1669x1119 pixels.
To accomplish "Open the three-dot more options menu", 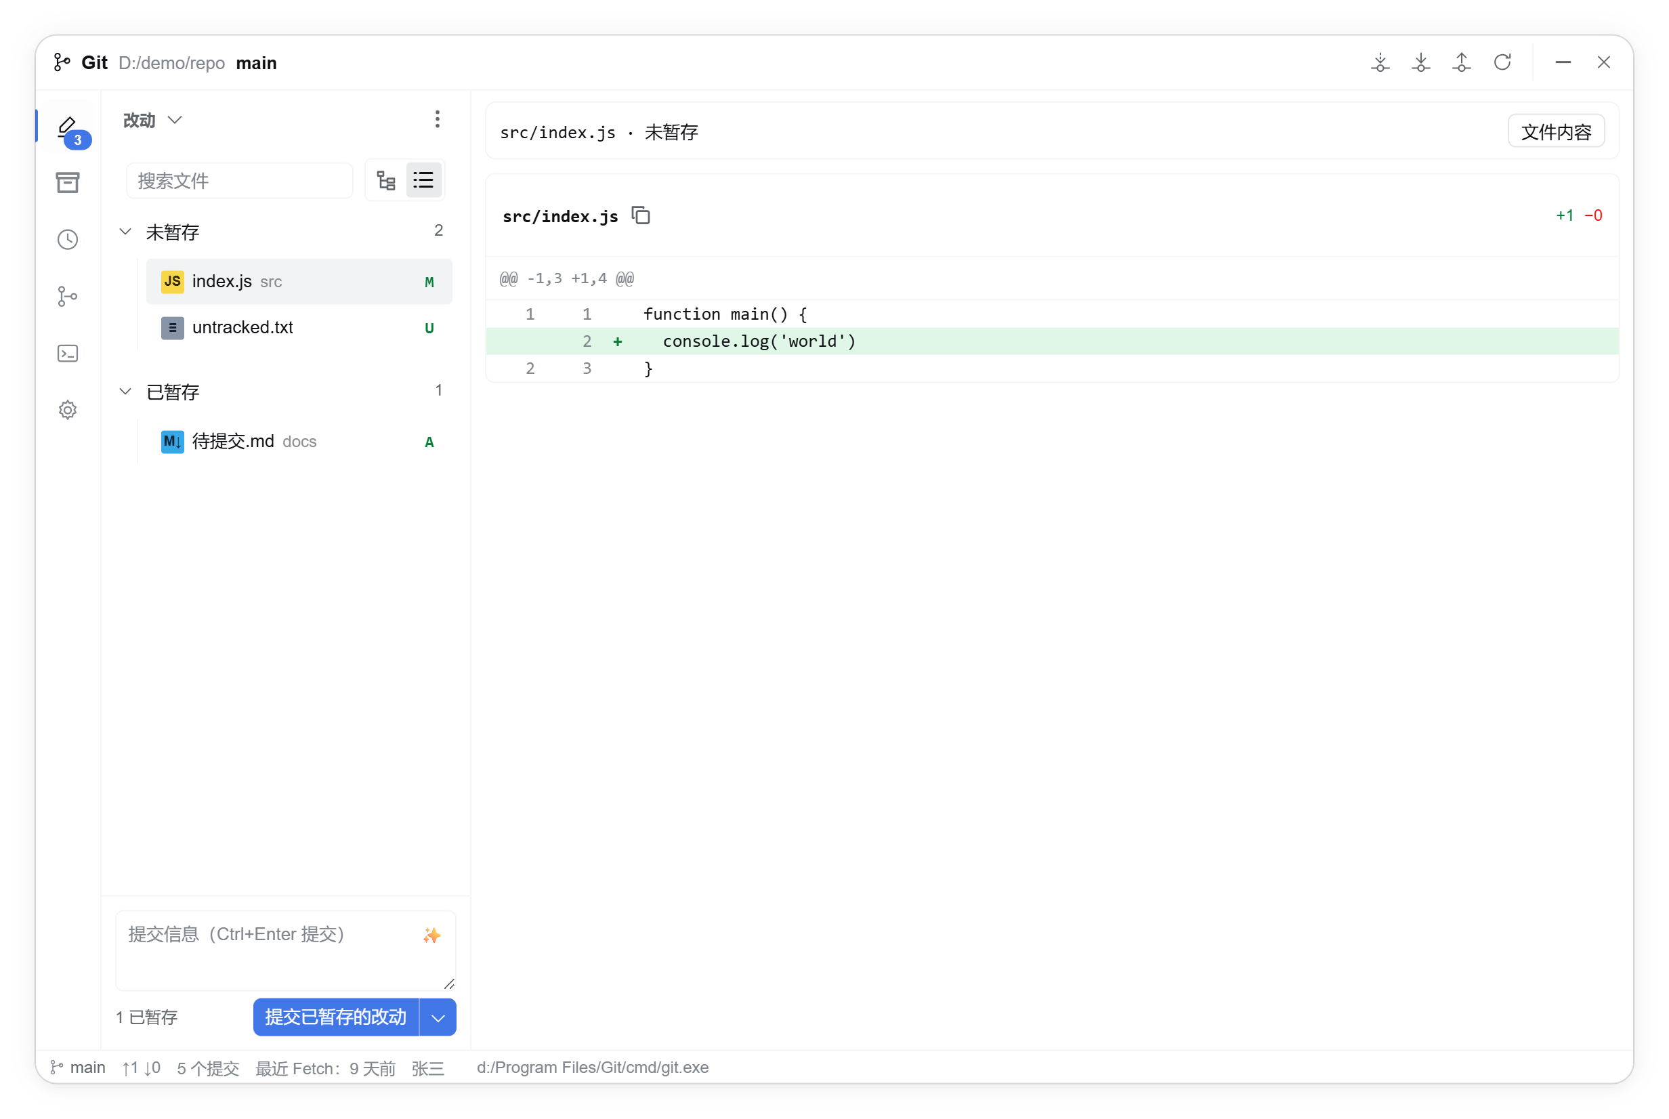I will (438, 119).
